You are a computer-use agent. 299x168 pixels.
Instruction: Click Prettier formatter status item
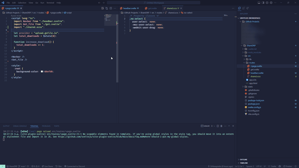pos(288,166)
